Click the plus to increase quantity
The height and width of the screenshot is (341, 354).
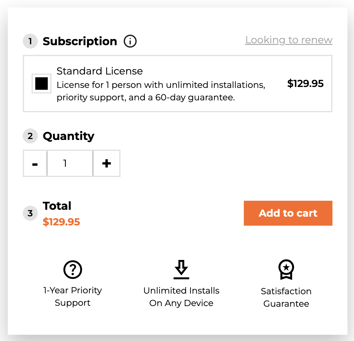click(x=106, y=163)
